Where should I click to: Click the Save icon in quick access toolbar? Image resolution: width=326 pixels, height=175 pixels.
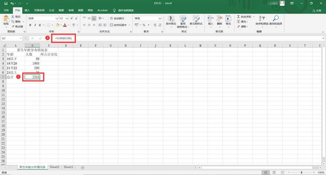pos(6,3)
